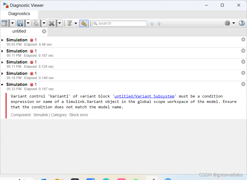Click the error icon on 05:03 PM Simulation
This screenshot has height=180, width=247.
pos(32,40)
